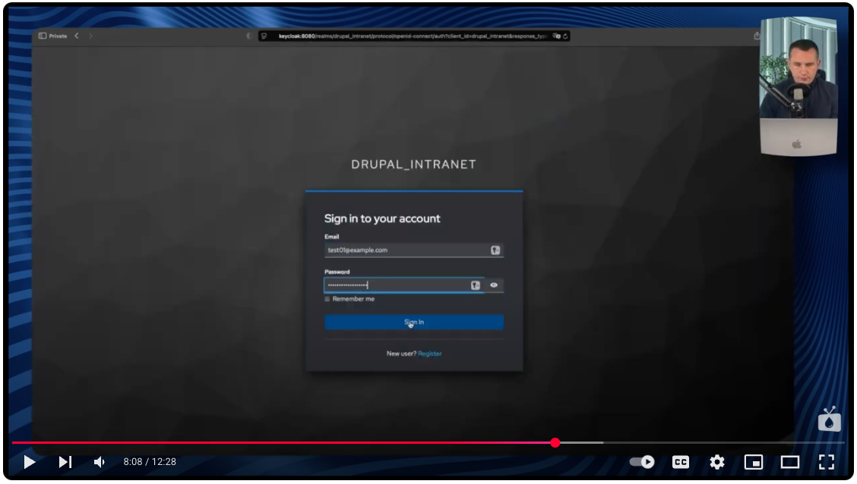This screenshot has height=484, width=857.
Task: Go forward with browser forward arrow
Action: [x=90, y=36]
